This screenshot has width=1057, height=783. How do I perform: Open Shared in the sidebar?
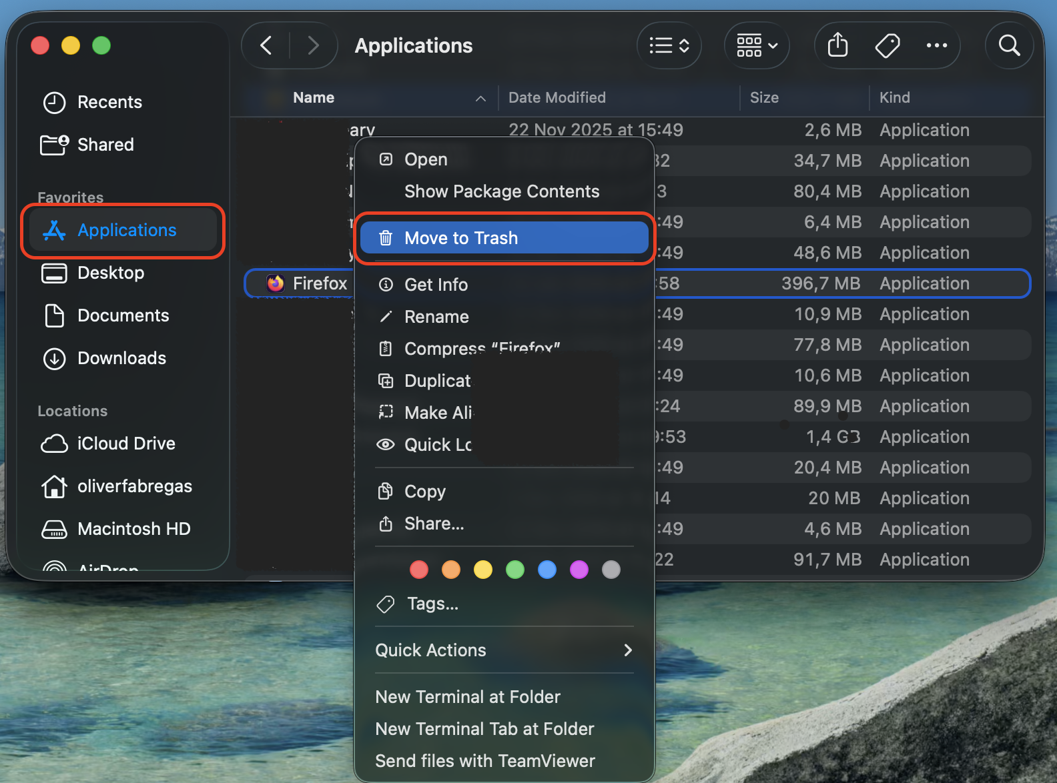click(x=123, y=145)
